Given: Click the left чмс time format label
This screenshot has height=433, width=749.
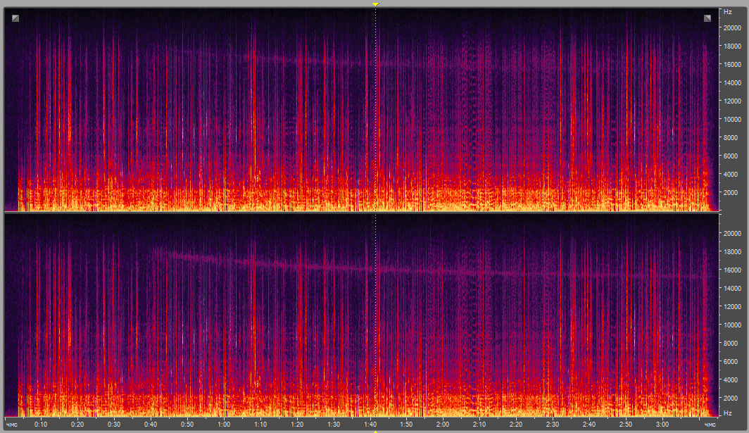Looking at the screenshot, I should pyautogui.click(x=11, y=425).
